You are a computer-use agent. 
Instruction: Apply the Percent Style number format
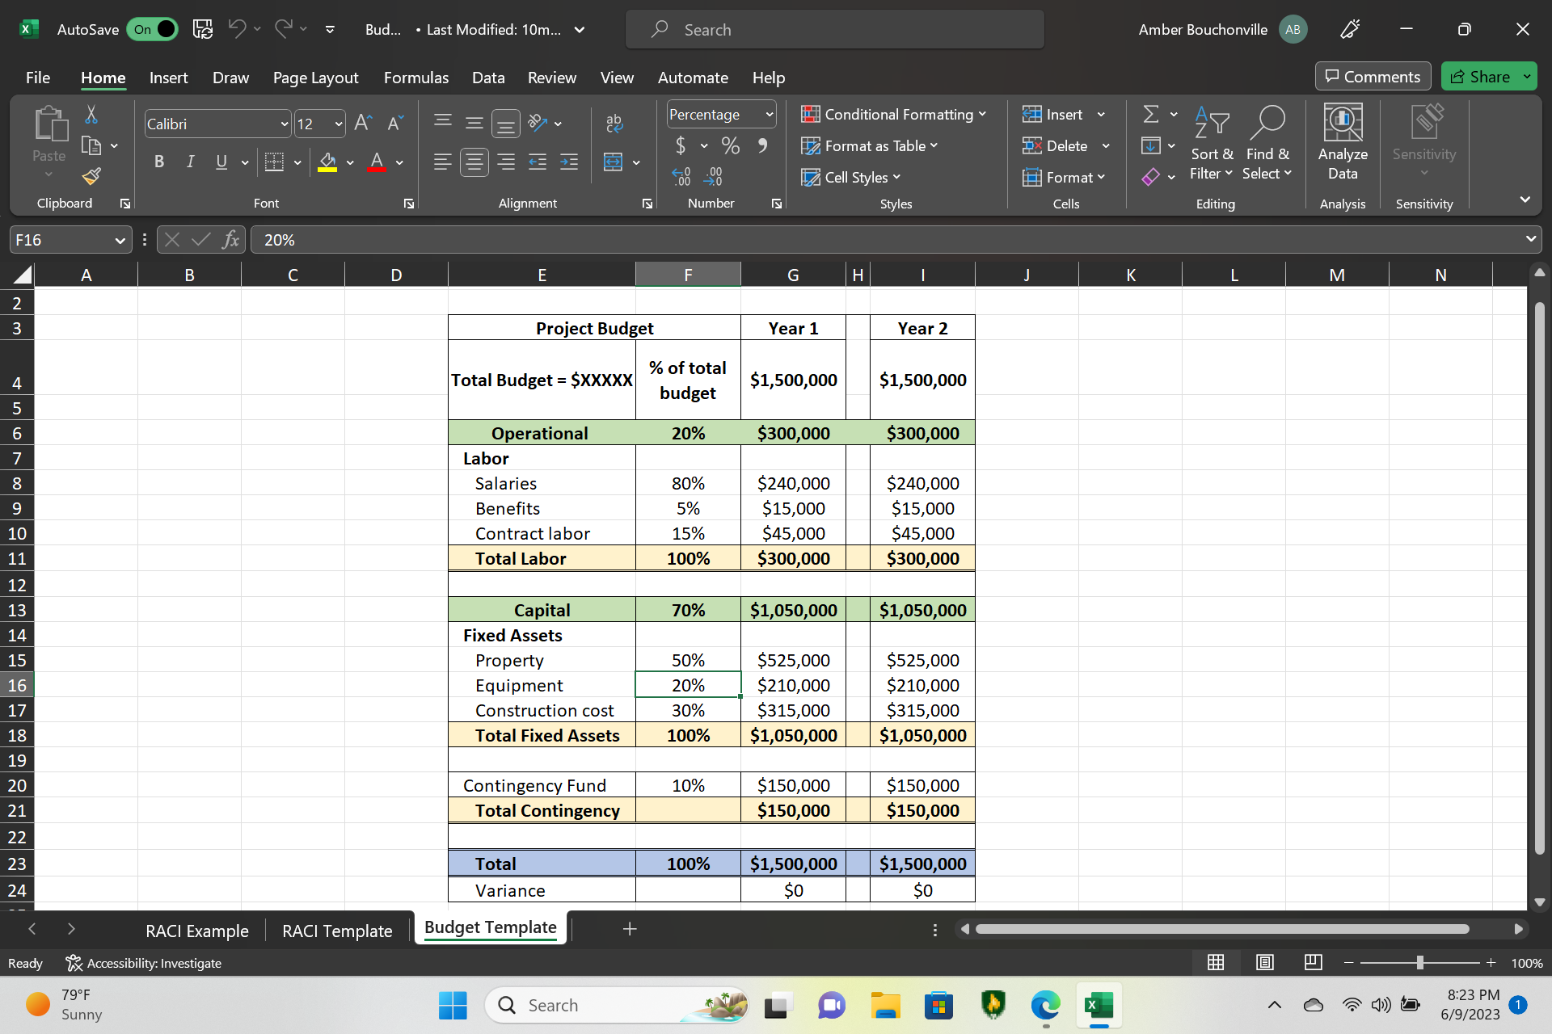pyautogui.click(x=731, y=145)
